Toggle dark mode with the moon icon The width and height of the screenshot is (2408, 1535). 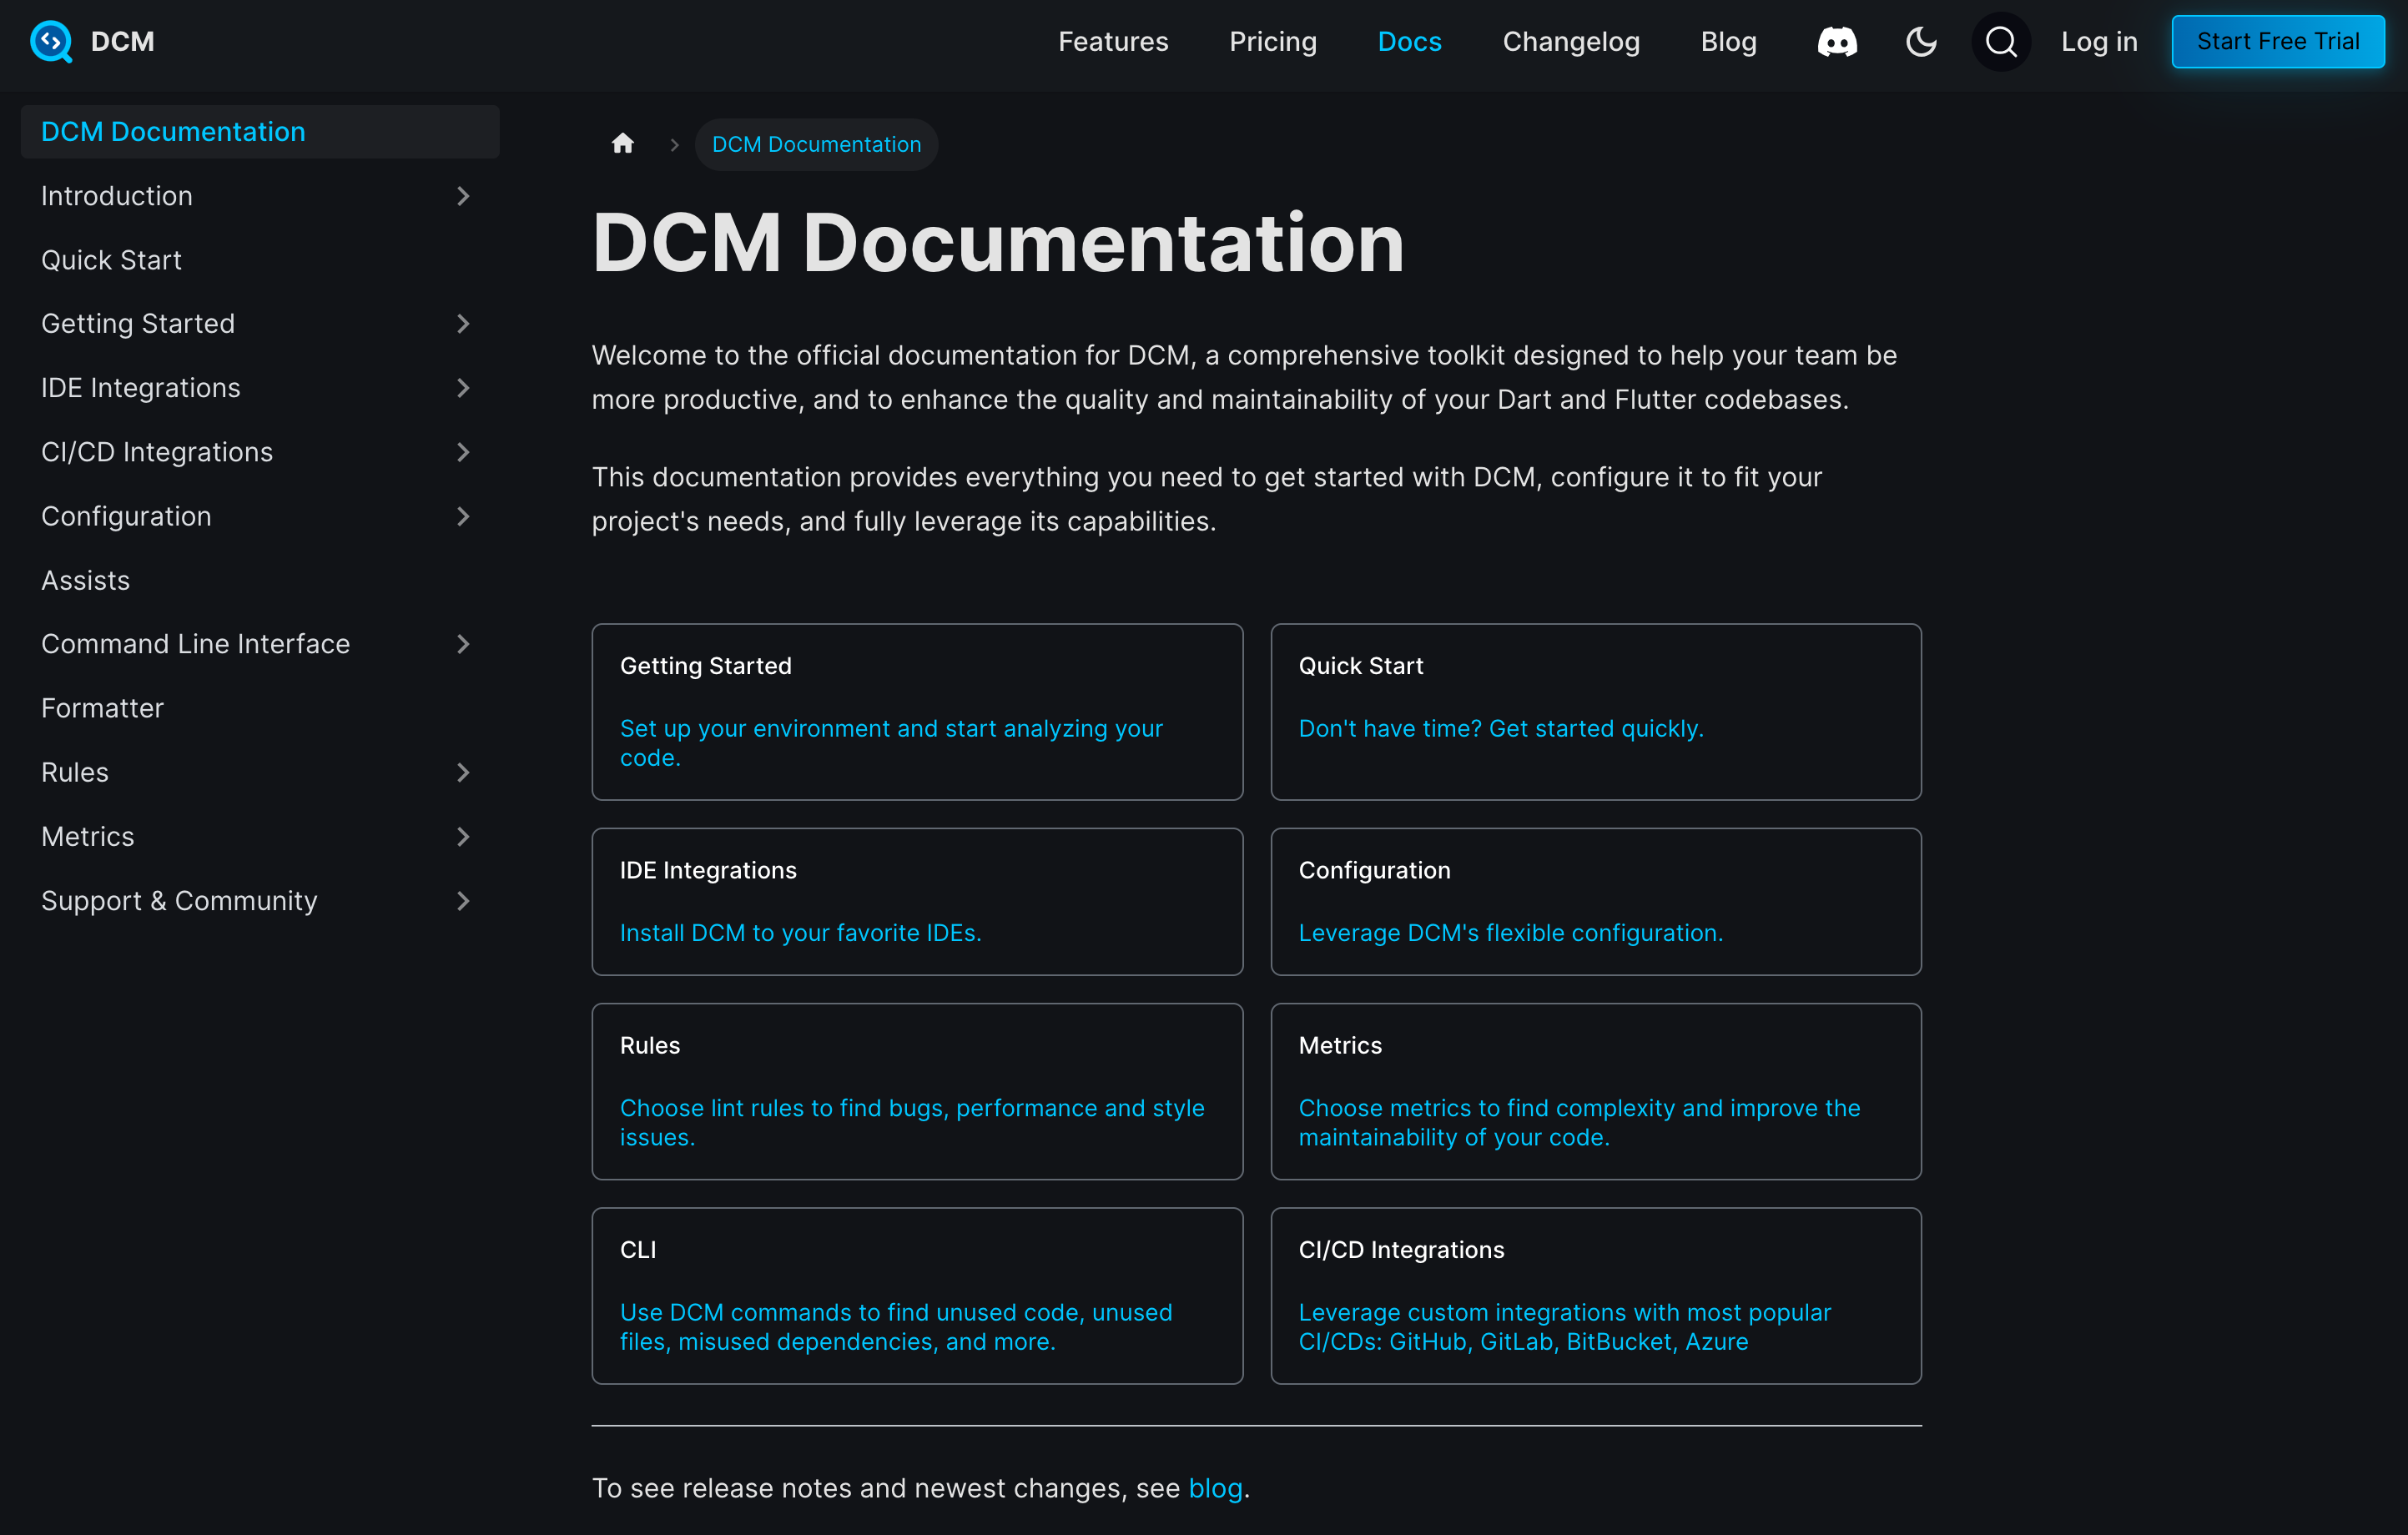tap(1921, 41)
